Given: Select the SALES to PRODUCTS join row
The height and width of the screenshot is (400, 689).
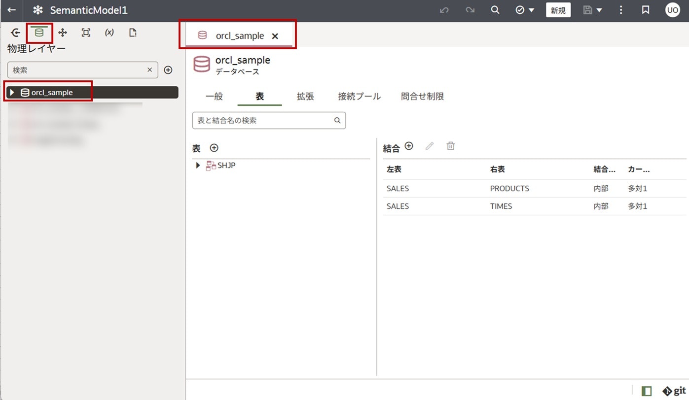Looking at the screenshot, I should tap(535, 188).
